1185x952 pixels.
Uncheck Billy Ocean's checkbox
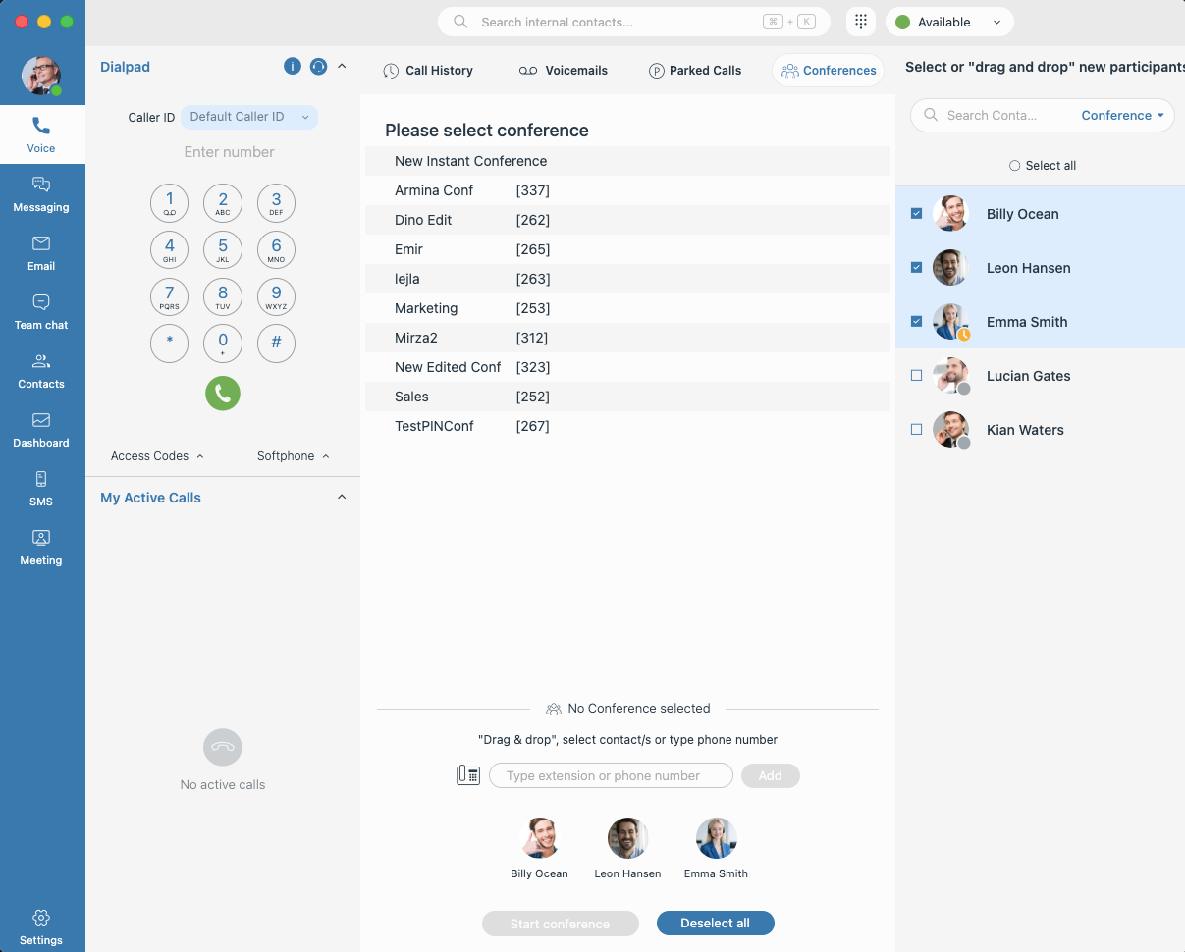click(x=916, y=213)
